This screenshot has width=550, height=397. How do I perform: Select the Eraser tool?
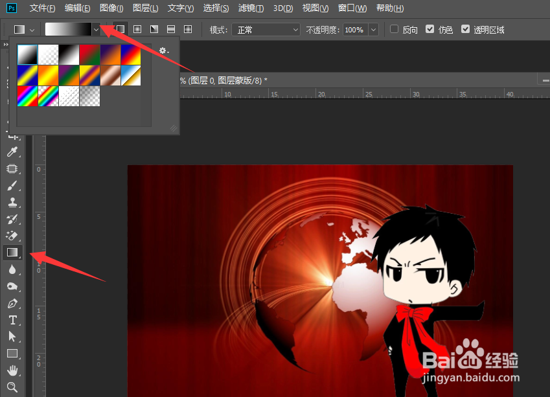point(12,236)
